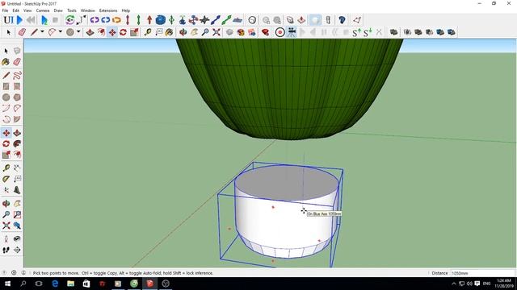This screenshot has height=290, width=517.
Task: Select the Line tool in left toolbar
Action: 6,75
